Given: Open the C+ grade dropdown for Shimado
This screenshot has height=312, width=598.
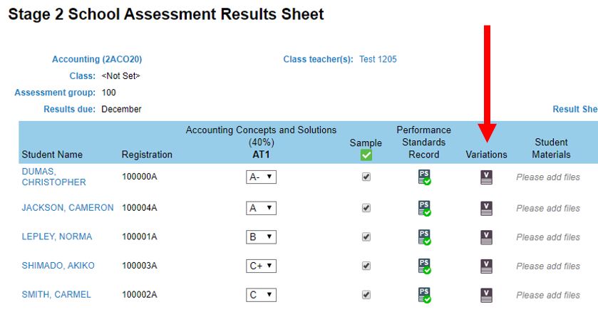Looking at the screenshot, I should pos(261,266).
